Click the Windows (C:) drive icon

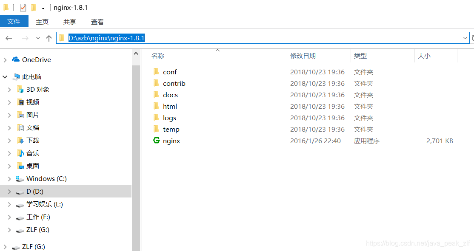(20, 179)
